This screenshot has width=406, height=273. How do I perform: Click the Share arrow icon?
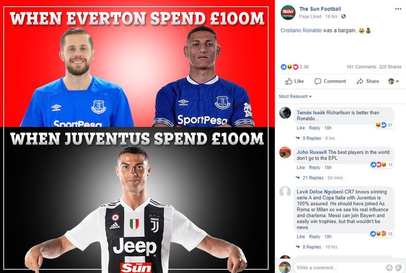(x=360, y=82)
